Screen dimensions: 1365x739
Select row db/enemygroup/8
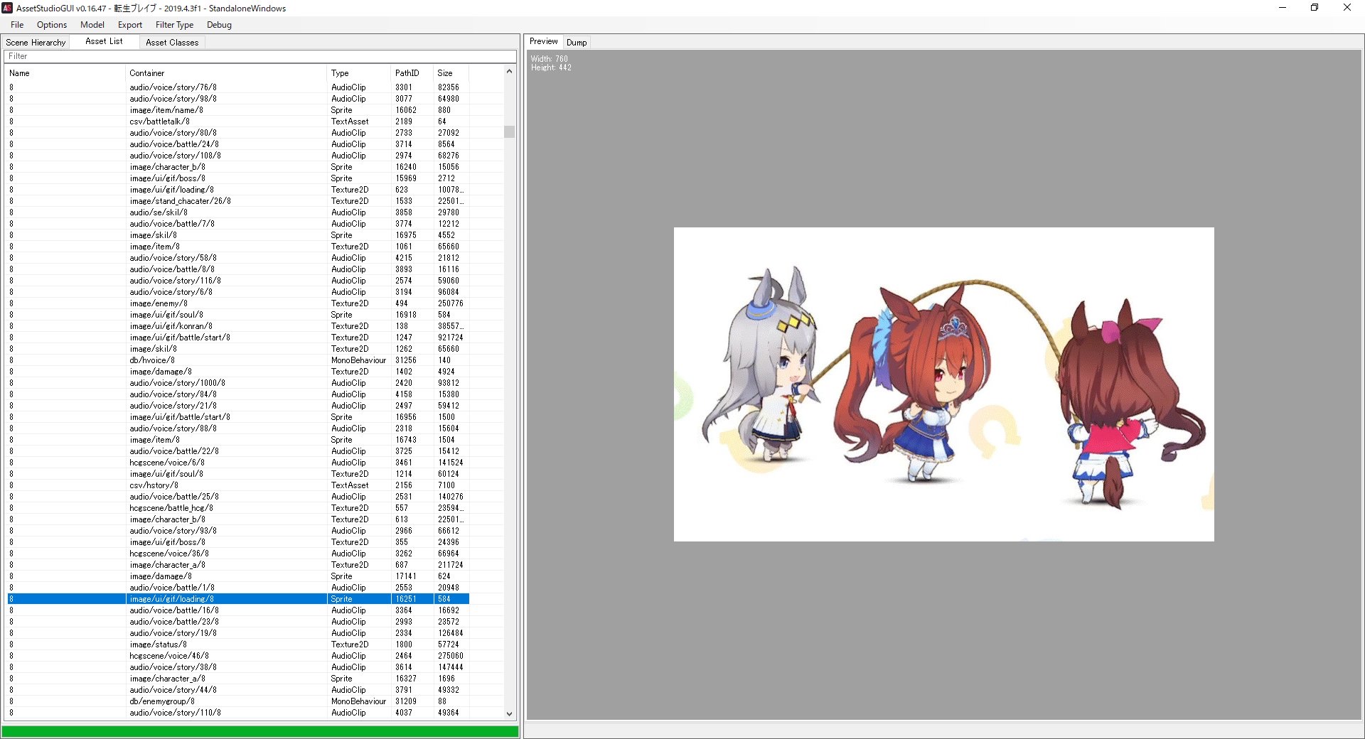click(238, 701)
